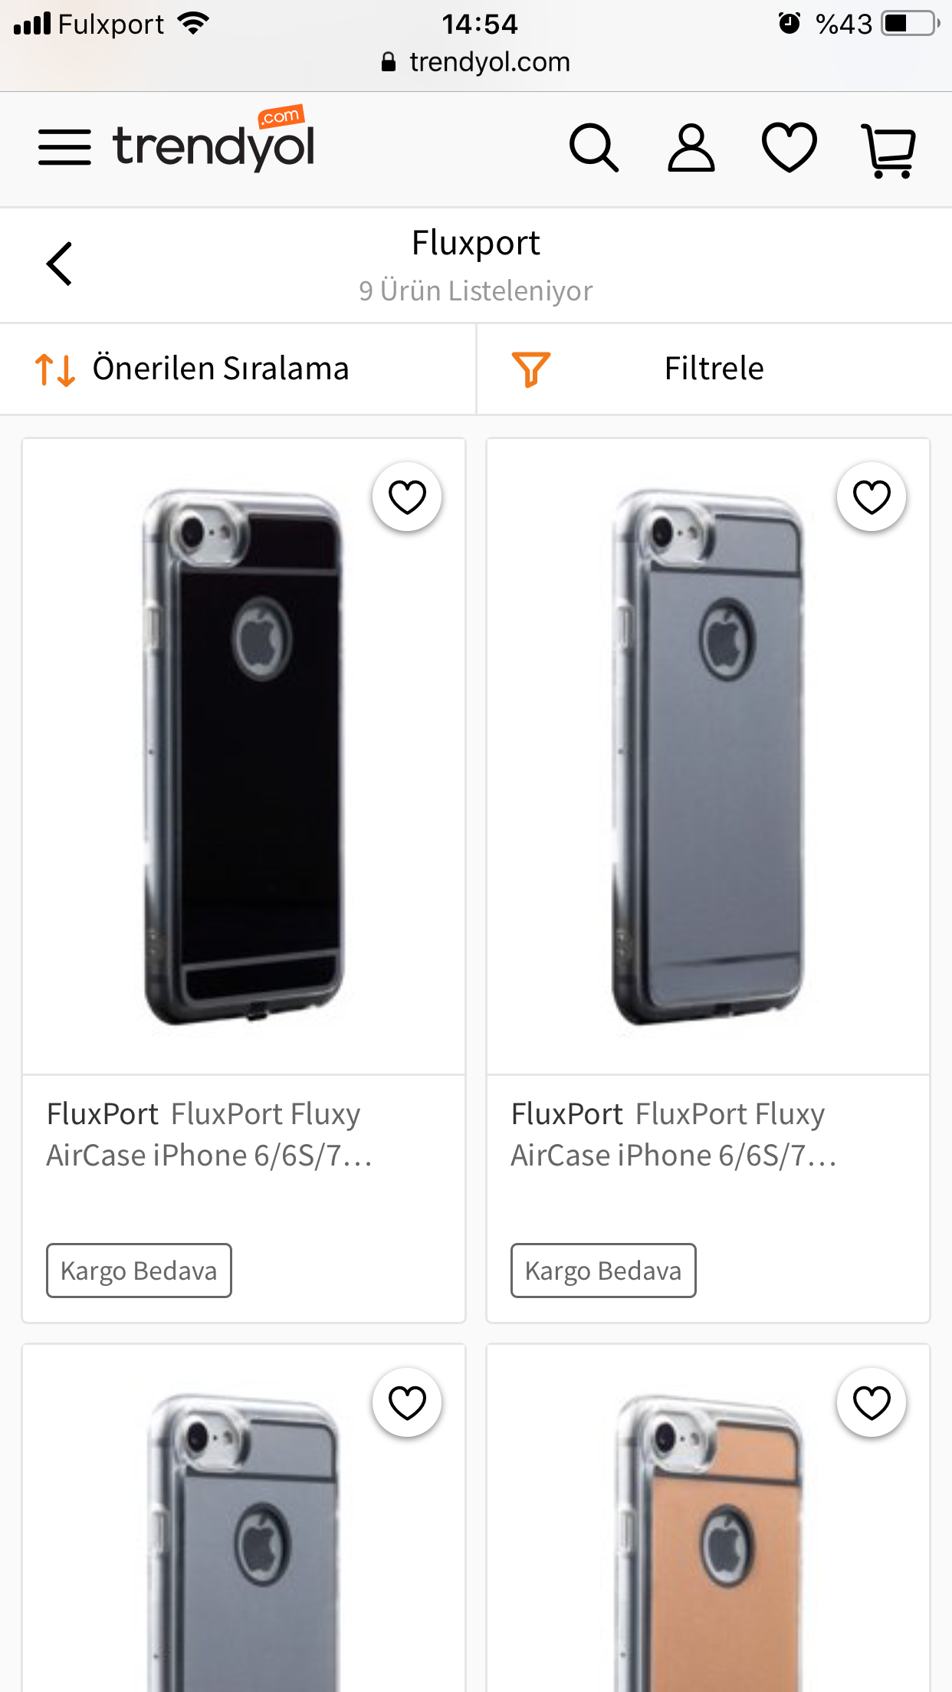952x1692 pixels.
Task: Tap the trendyol.com address bar
Action: 476,62
